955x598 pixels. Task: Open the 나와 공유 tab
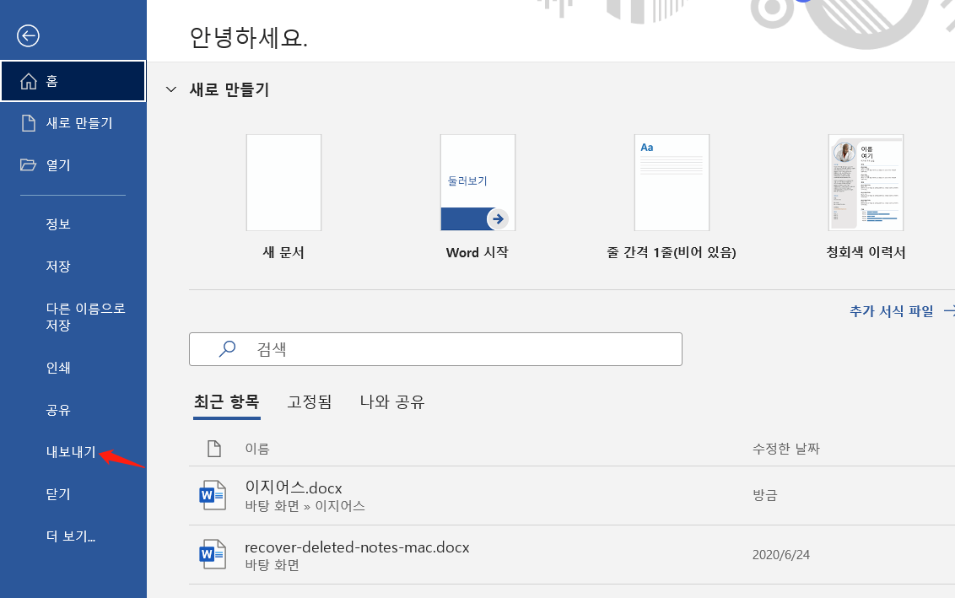393,402
